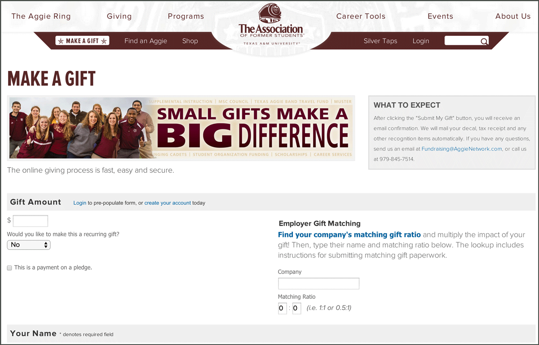Open The Aggie Ring menu
The image size is (539, 345).
click(x=41, y=16)
